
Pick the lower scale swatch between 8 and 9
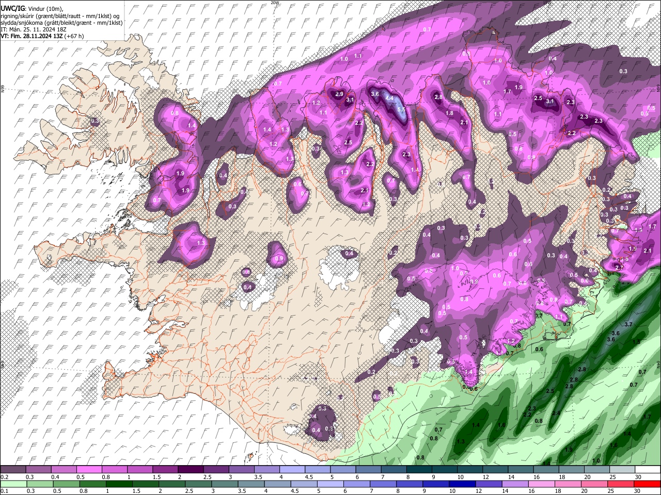pyautogui.click(x=410, y=484)
